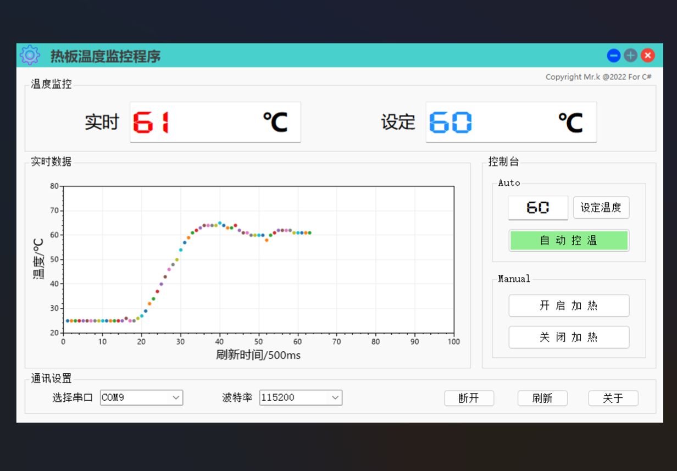Click the red real-time temperature display 61
Viewport: 677px width, 471px height.
click(x=215, y=122)
